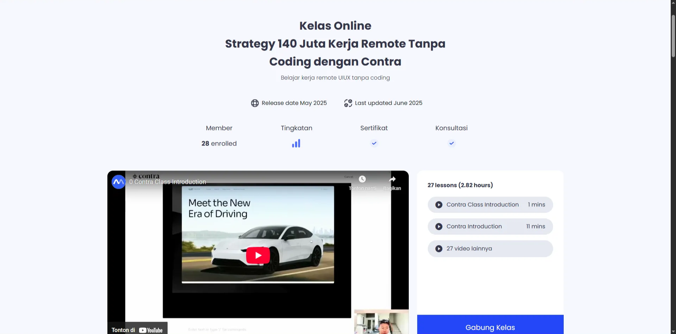Click the Last updated June 2025 text
The width and height of the screenshot is (676, 334).
click(x=388, y=103)
